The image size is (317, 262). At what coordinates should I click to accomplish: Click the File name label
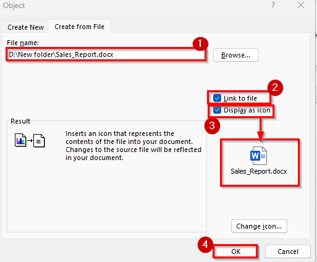[23, 43]
